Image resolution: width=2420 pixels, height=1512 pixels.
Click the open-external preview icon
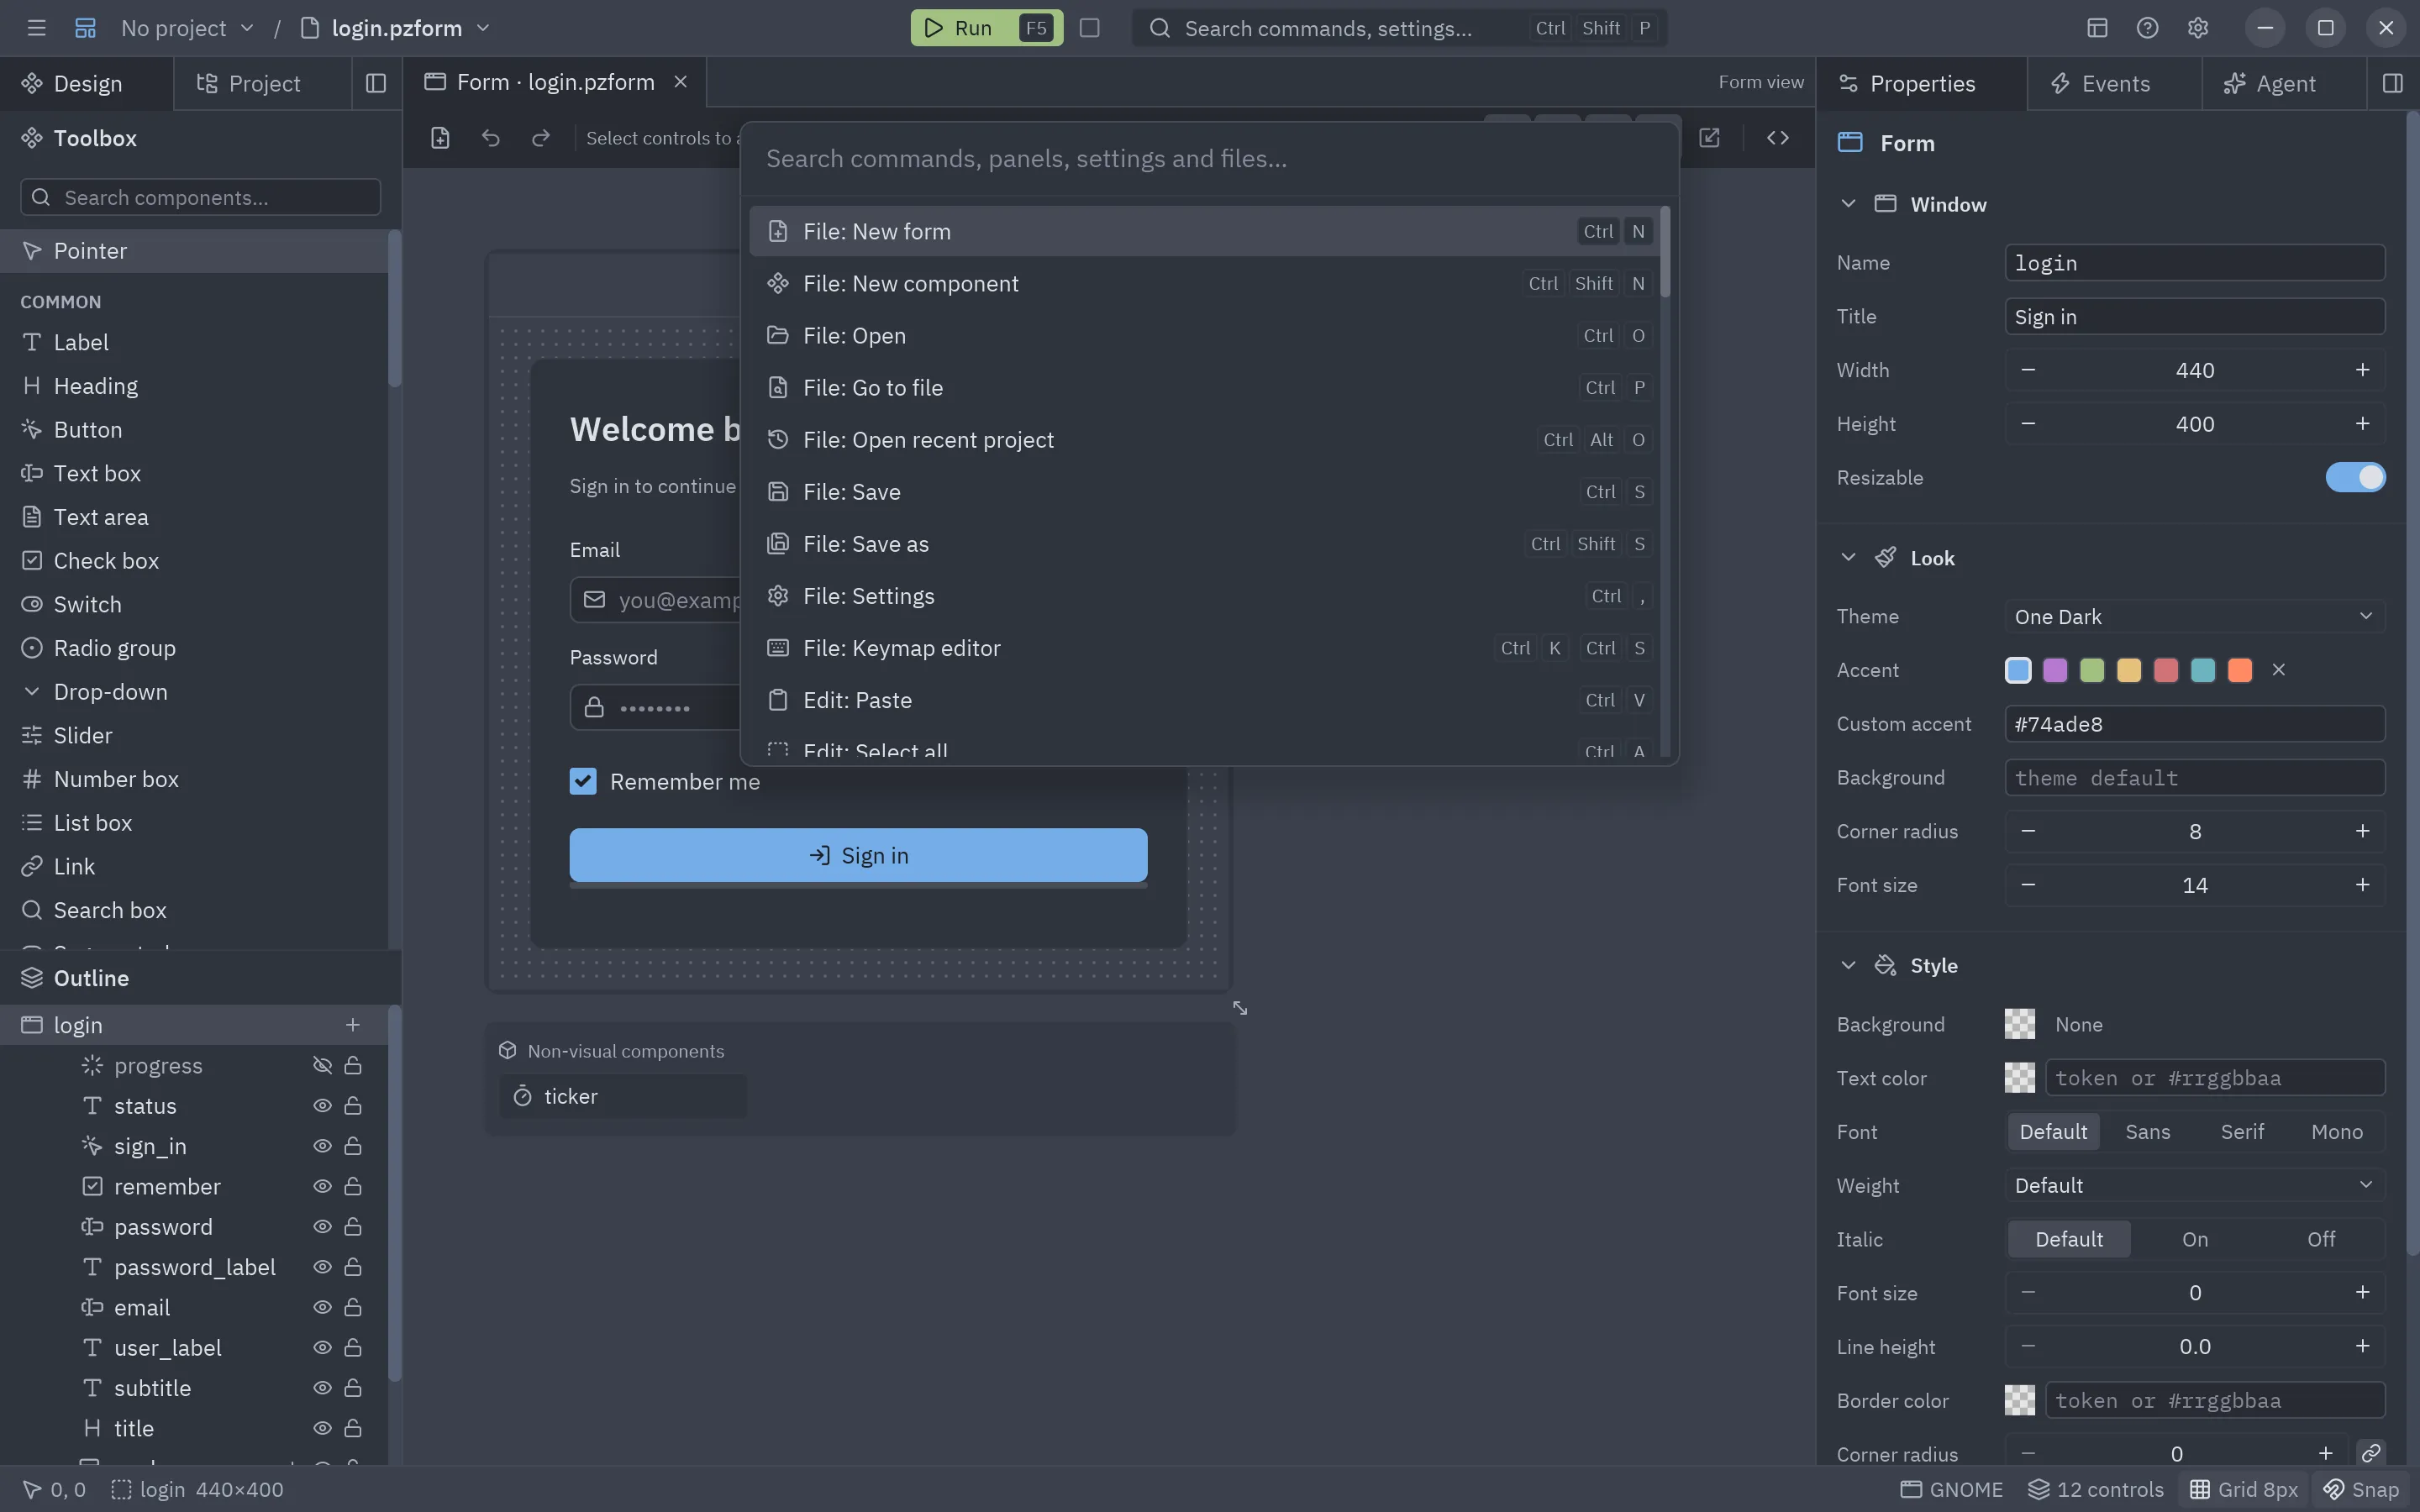pyautogui.click(x=1709, y=138)
